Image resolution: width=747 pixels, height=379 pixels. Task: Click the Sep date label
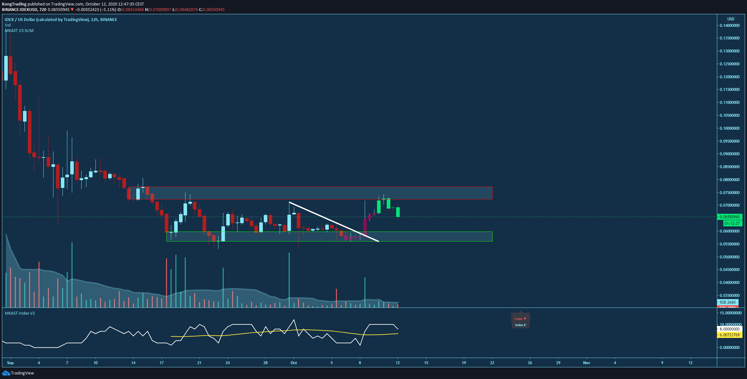[x=10, y=363]
